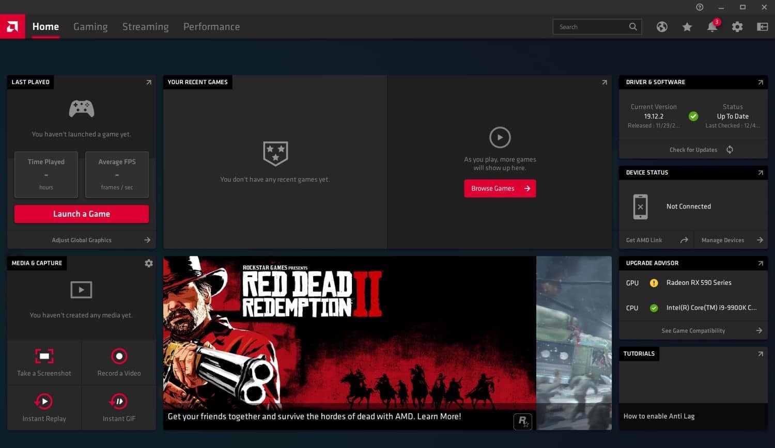Click inside the Search field
This screenshot has height=448, width=775.
click(x=592, y=26)
